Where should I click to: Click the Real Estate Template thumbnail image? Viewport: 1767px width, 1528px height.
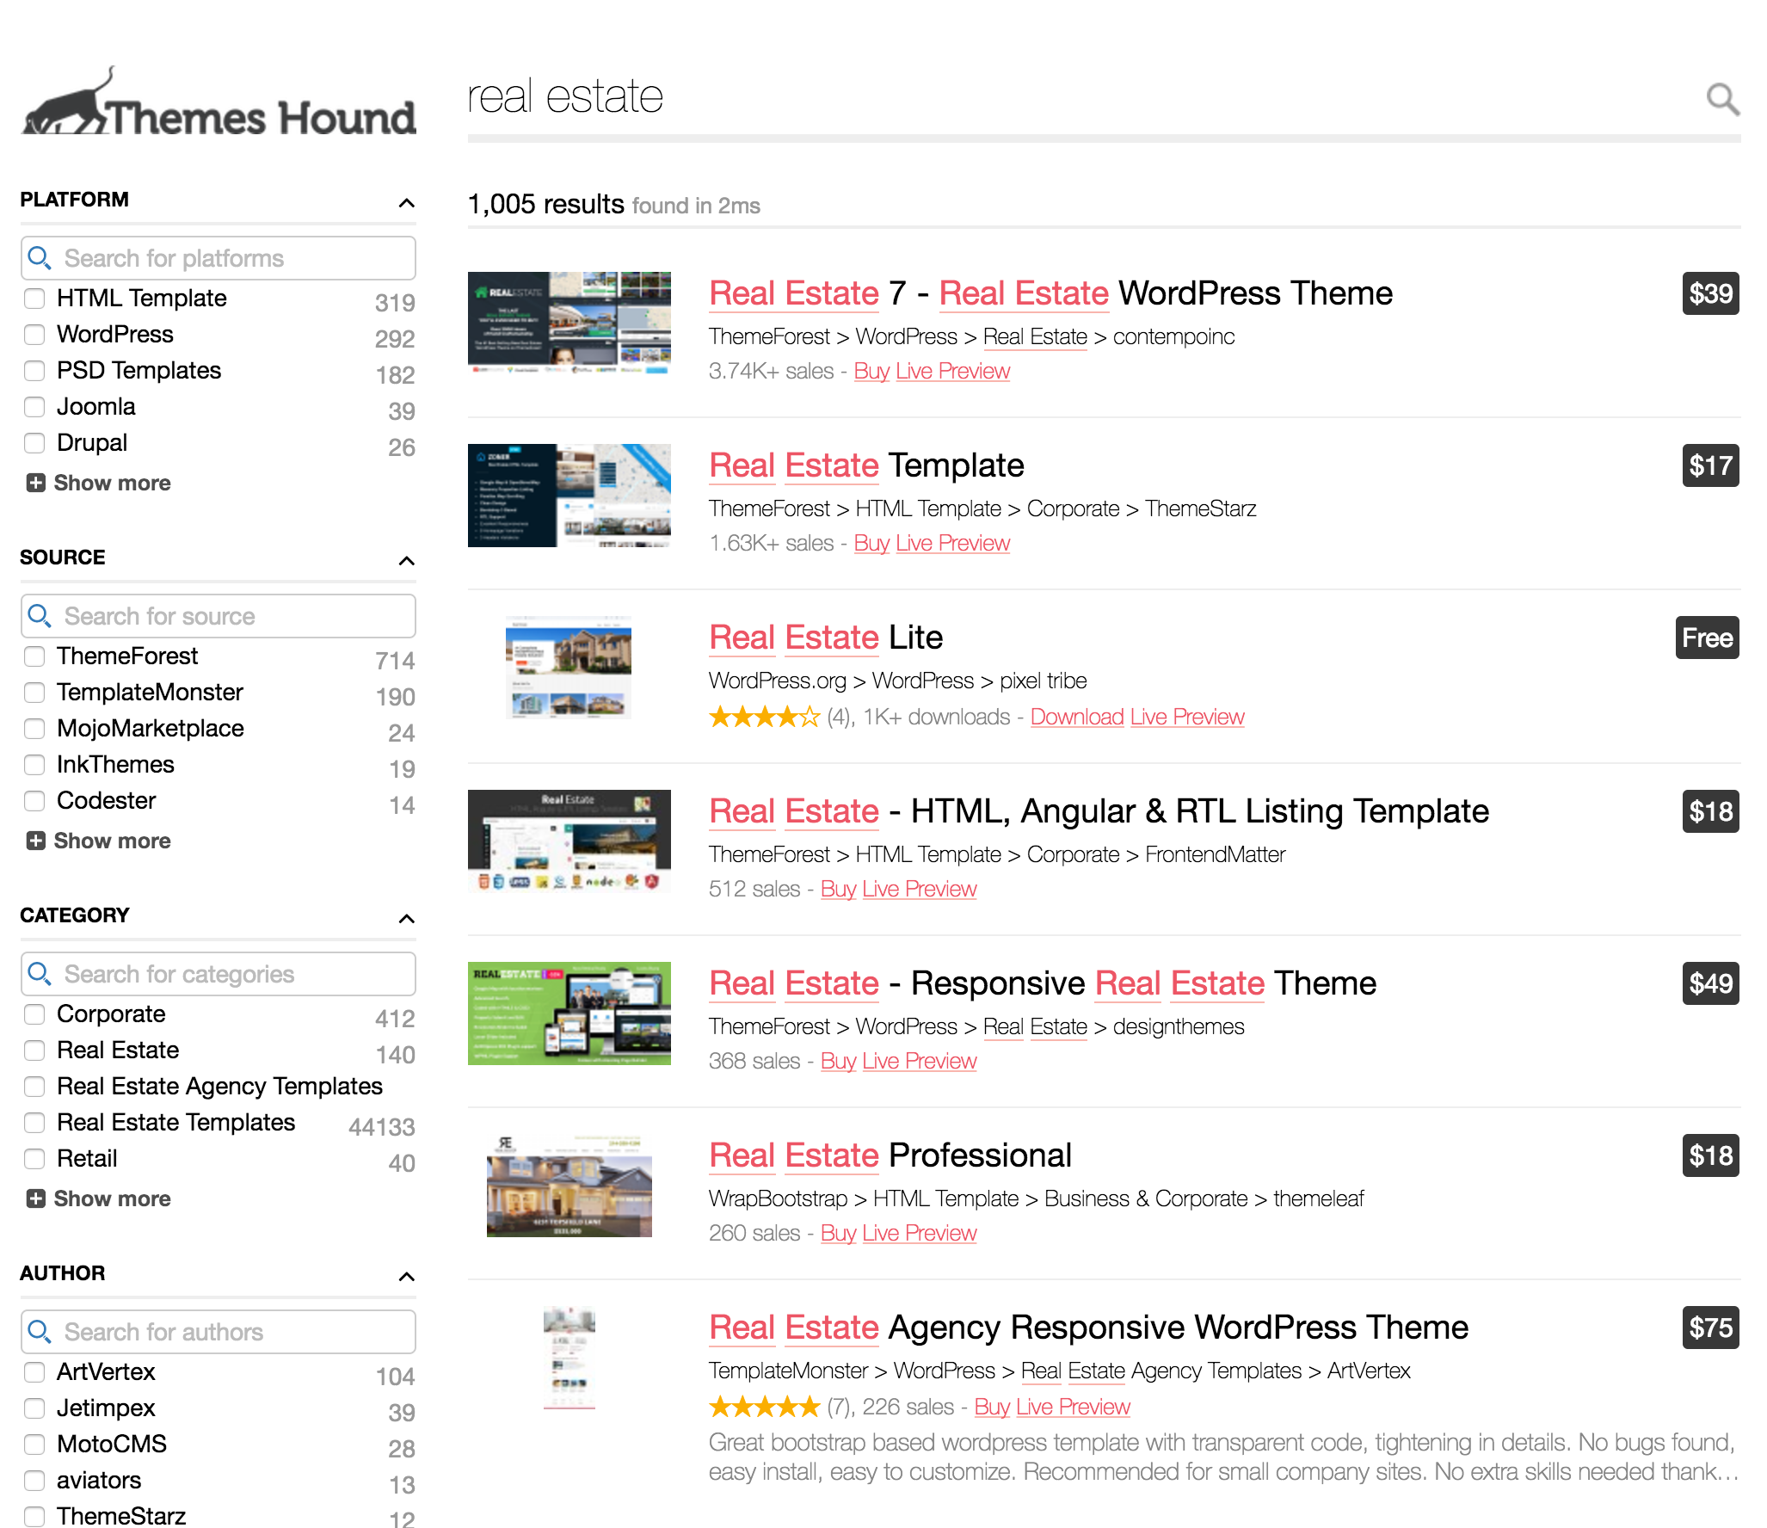569,495
